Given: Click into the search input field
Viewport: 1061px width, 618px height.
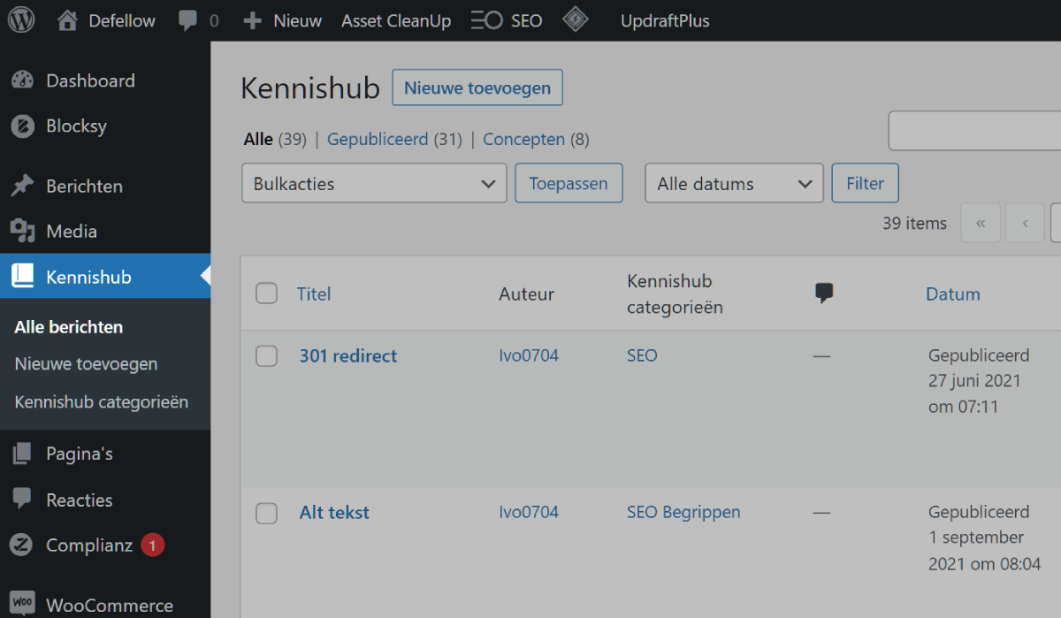Looking at the screenshot, I should coord(974,131).
